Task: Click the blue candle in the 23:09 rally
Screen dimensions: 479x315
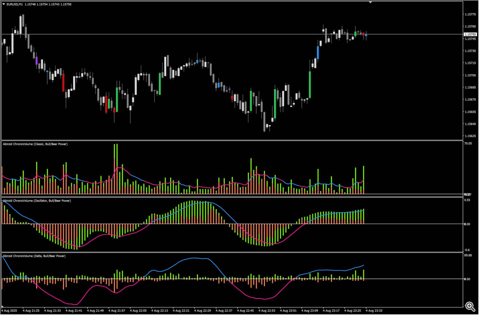Action: pos(318,52)
